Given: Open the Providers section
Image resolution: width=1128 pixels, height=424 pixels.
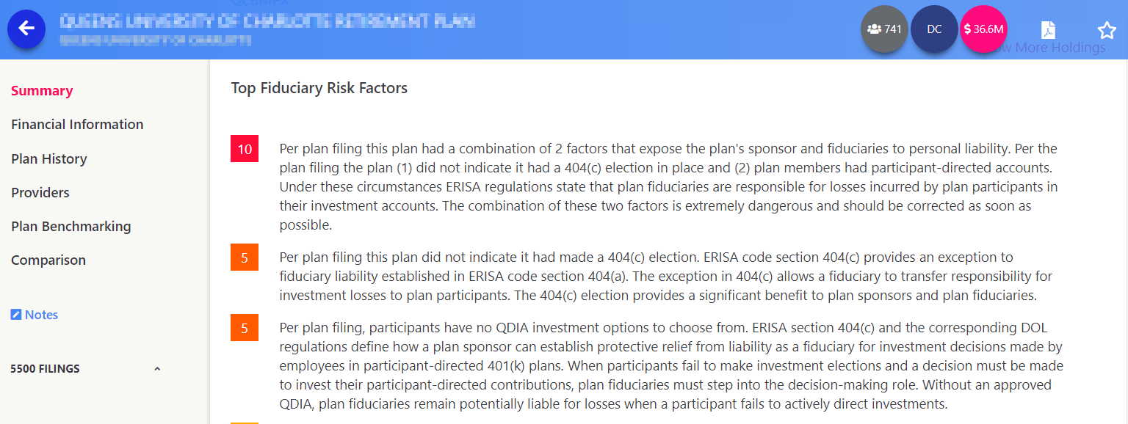Looking at the screenshot, I should pyautogui.click(x=40, y=193).
